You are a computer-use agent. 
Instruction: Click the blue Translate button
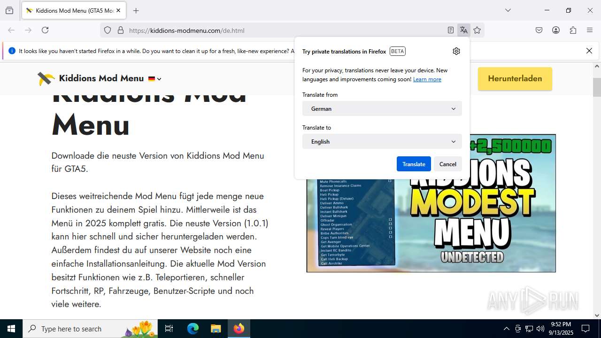[414, 164]
